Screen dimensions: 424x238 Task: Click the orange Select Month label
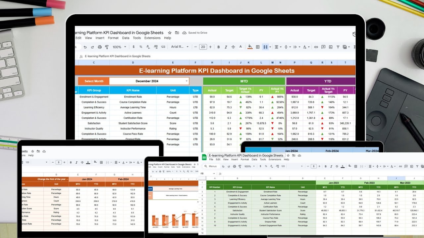coord(94,81)
